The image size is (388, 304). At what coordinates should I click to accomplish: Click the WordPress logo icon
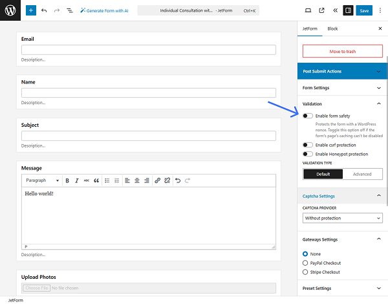10,10
